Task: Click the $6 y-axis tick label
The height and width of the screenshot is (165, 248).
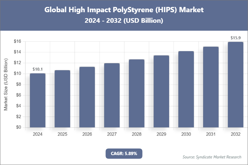Action: click(19, 95)
